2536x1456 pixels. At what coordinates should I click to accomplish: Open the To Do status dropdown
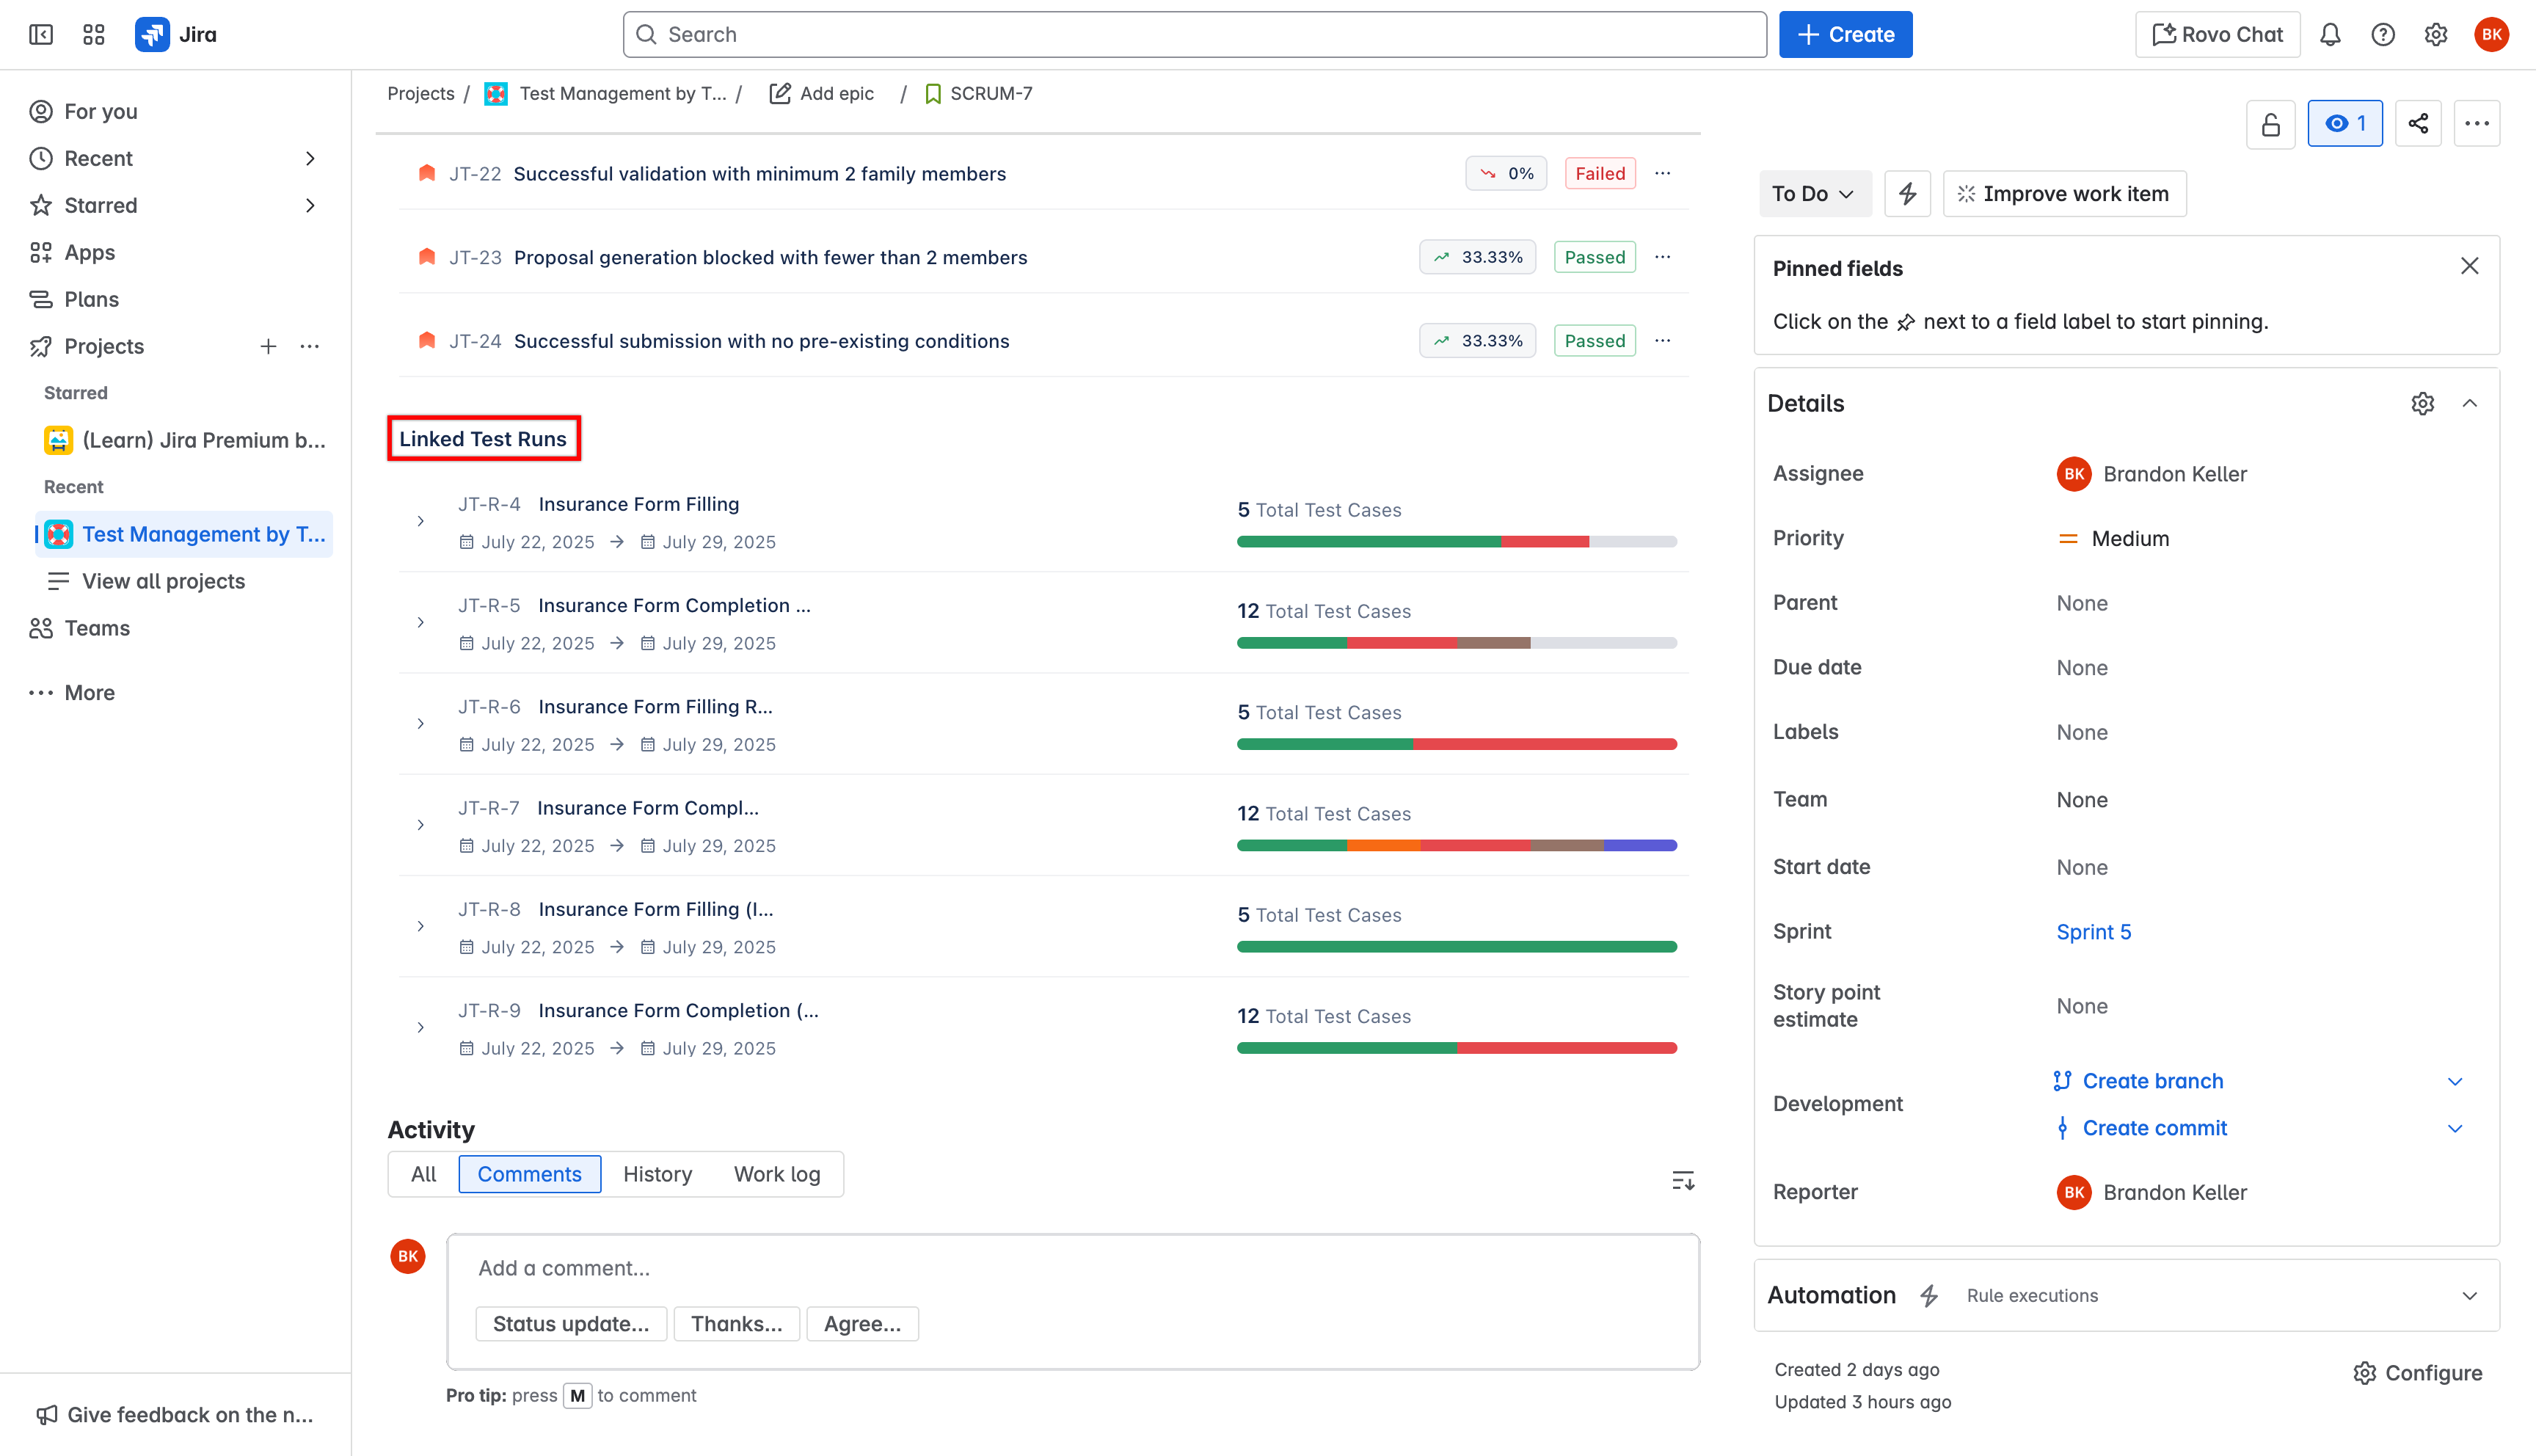[1813, 194]
